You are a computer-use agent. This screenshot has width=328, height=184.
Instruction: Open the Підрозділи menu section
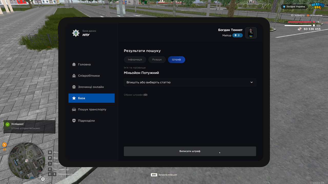click(x=91, y=121)
